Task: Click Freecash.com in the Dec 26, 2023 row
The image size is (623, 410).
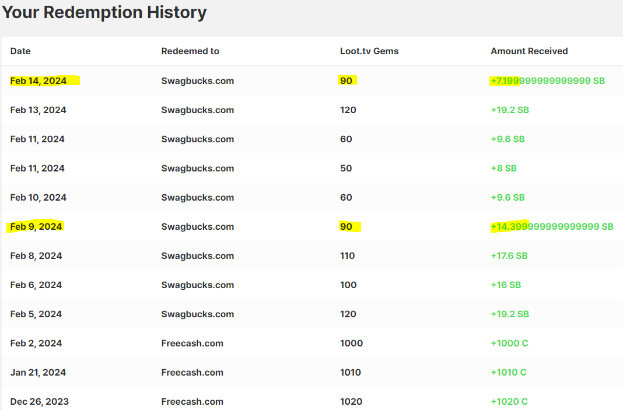Action: (192, 402)
